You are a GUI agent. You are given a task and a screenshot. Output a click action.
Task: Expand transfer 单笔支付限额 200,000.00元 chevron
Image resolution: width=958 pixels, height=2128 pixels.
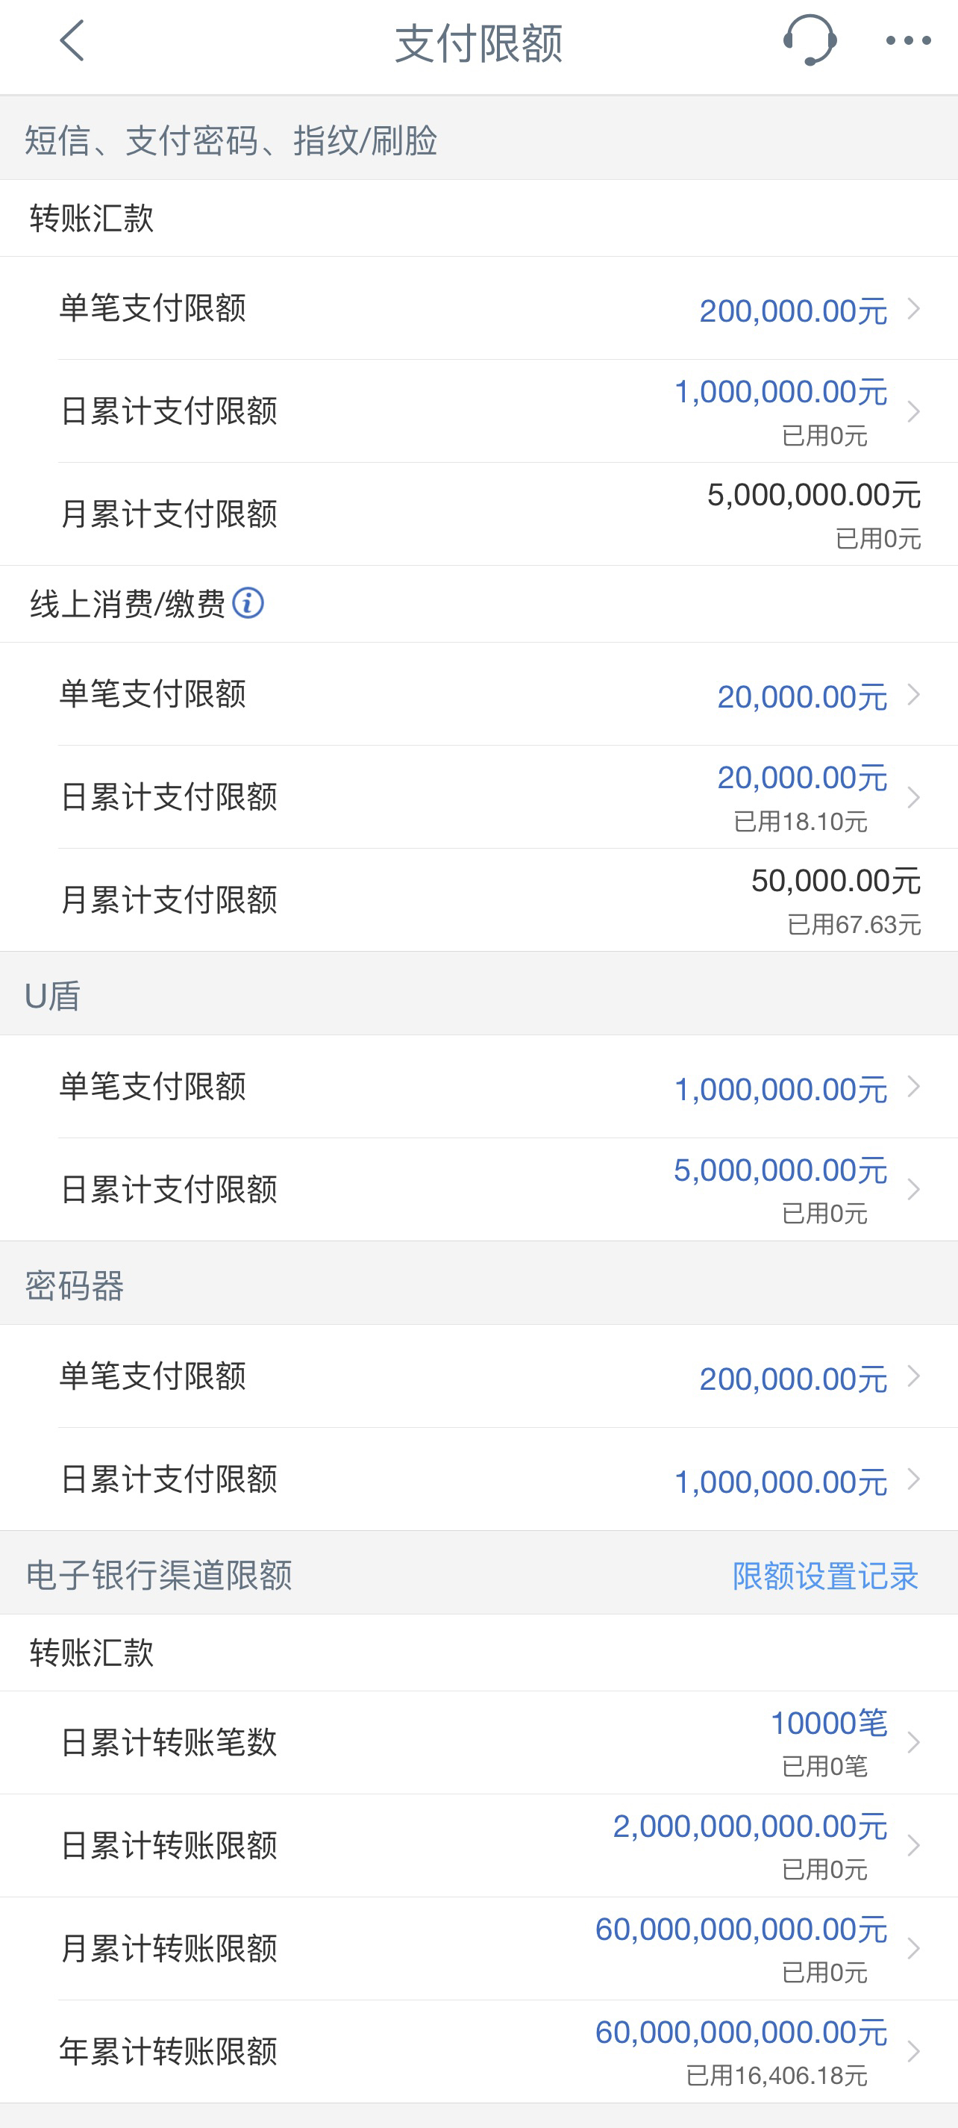[913, 309]
